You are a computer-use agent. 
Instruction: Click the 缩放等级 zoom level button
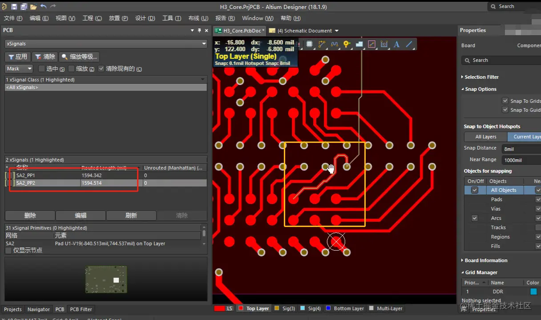pos(79,57)
